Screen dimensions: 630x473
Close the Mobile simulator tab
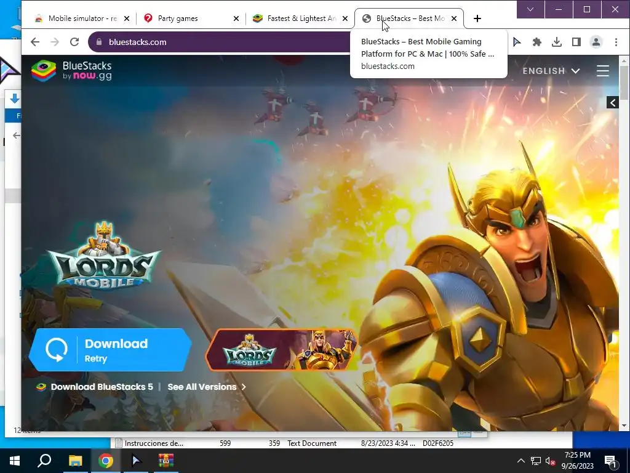click(x=127, y=18)
